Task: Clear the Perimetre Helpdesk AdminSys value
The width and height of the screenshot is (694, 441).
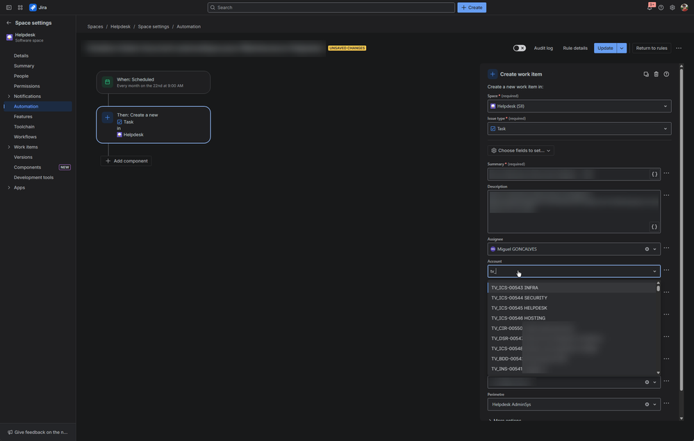Action: [647, 404]
